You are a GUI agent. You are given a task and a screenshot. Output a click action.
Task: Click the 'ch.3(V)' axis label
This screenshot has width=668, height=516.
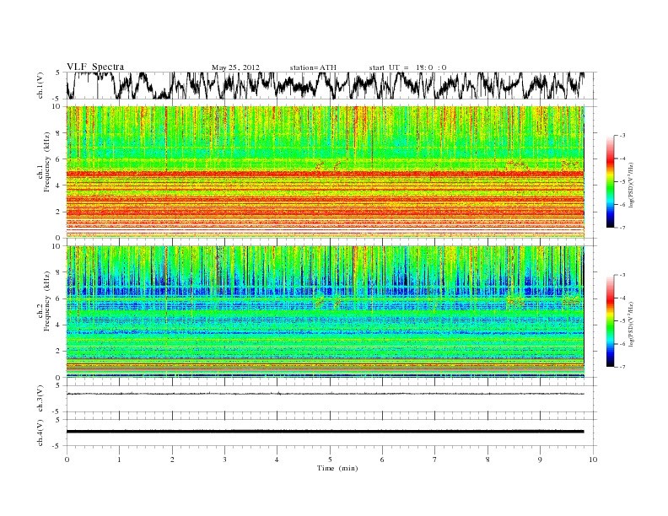tap(40, 399)
